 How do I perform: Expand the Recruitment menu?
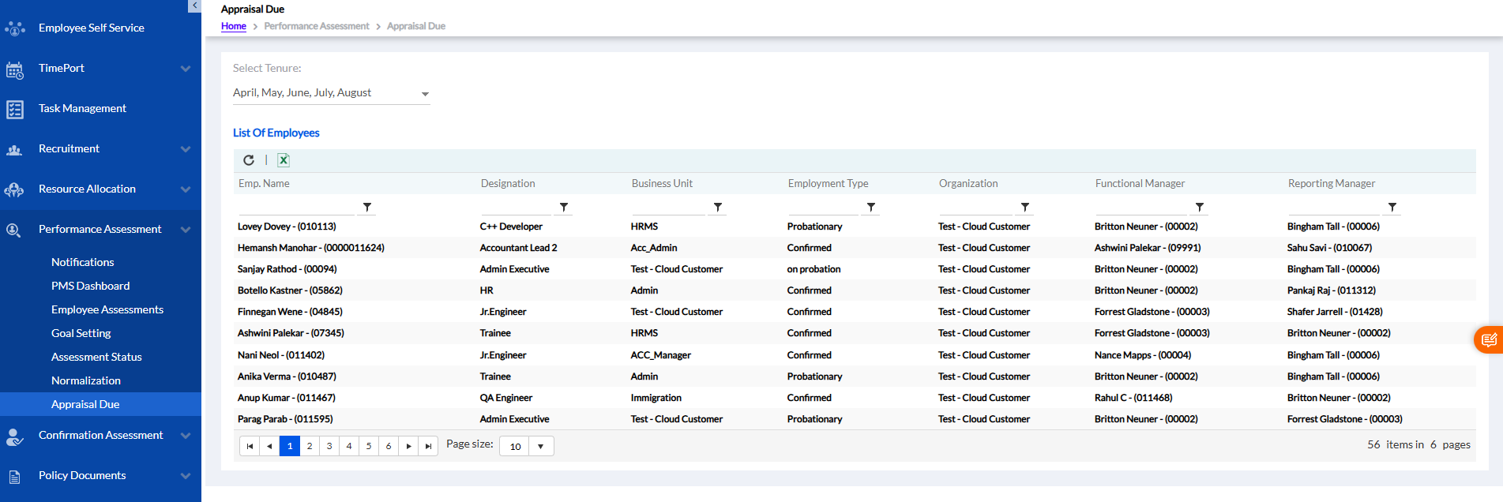pyautogui.click(x=186, y=149)
